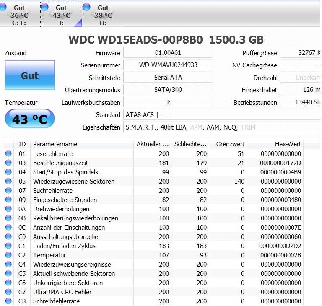Click the status orb for Ausschaltungsabbrüche

tap(8, 236)
